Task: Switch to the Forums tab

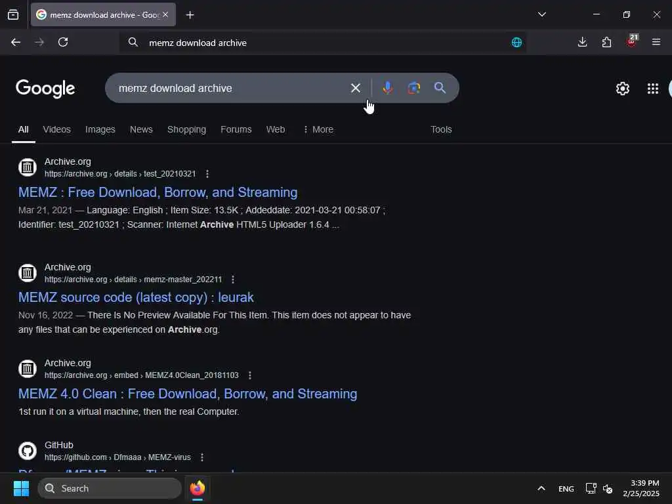Action: click(x=236, y=129)
